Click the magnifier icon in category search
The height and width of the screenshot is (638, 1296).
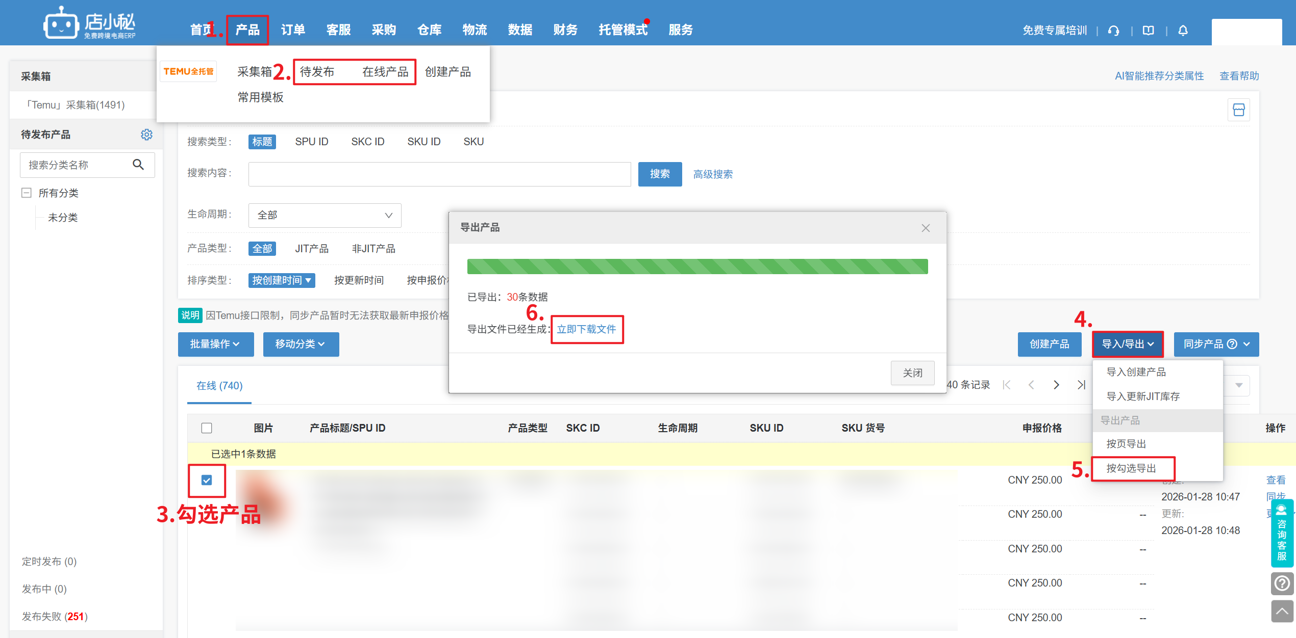point(138,165)
